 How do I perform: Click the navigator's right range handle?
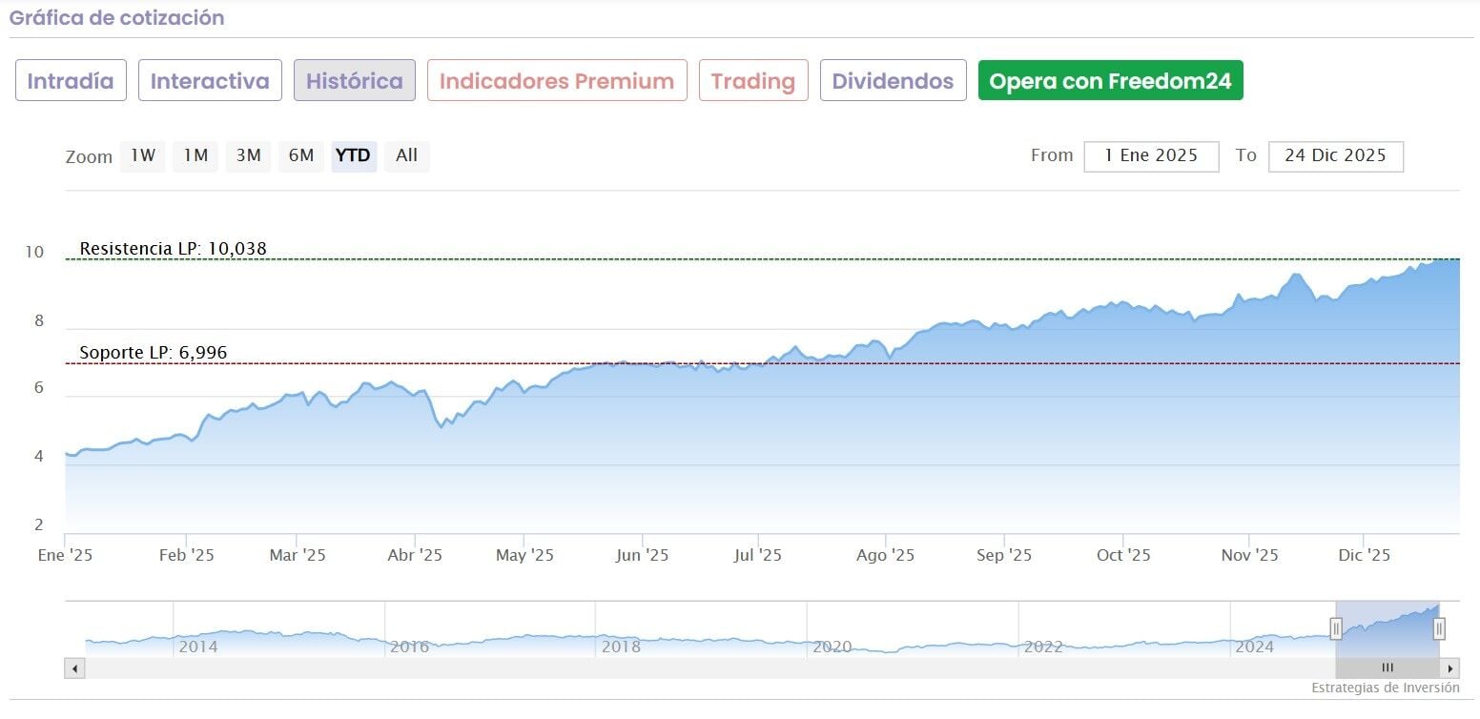tap(1439, 628)
